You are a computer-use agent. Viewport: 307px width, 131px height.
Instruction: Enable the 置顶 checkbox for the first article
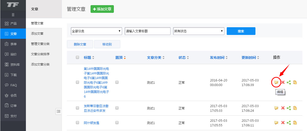coord(117,82)
